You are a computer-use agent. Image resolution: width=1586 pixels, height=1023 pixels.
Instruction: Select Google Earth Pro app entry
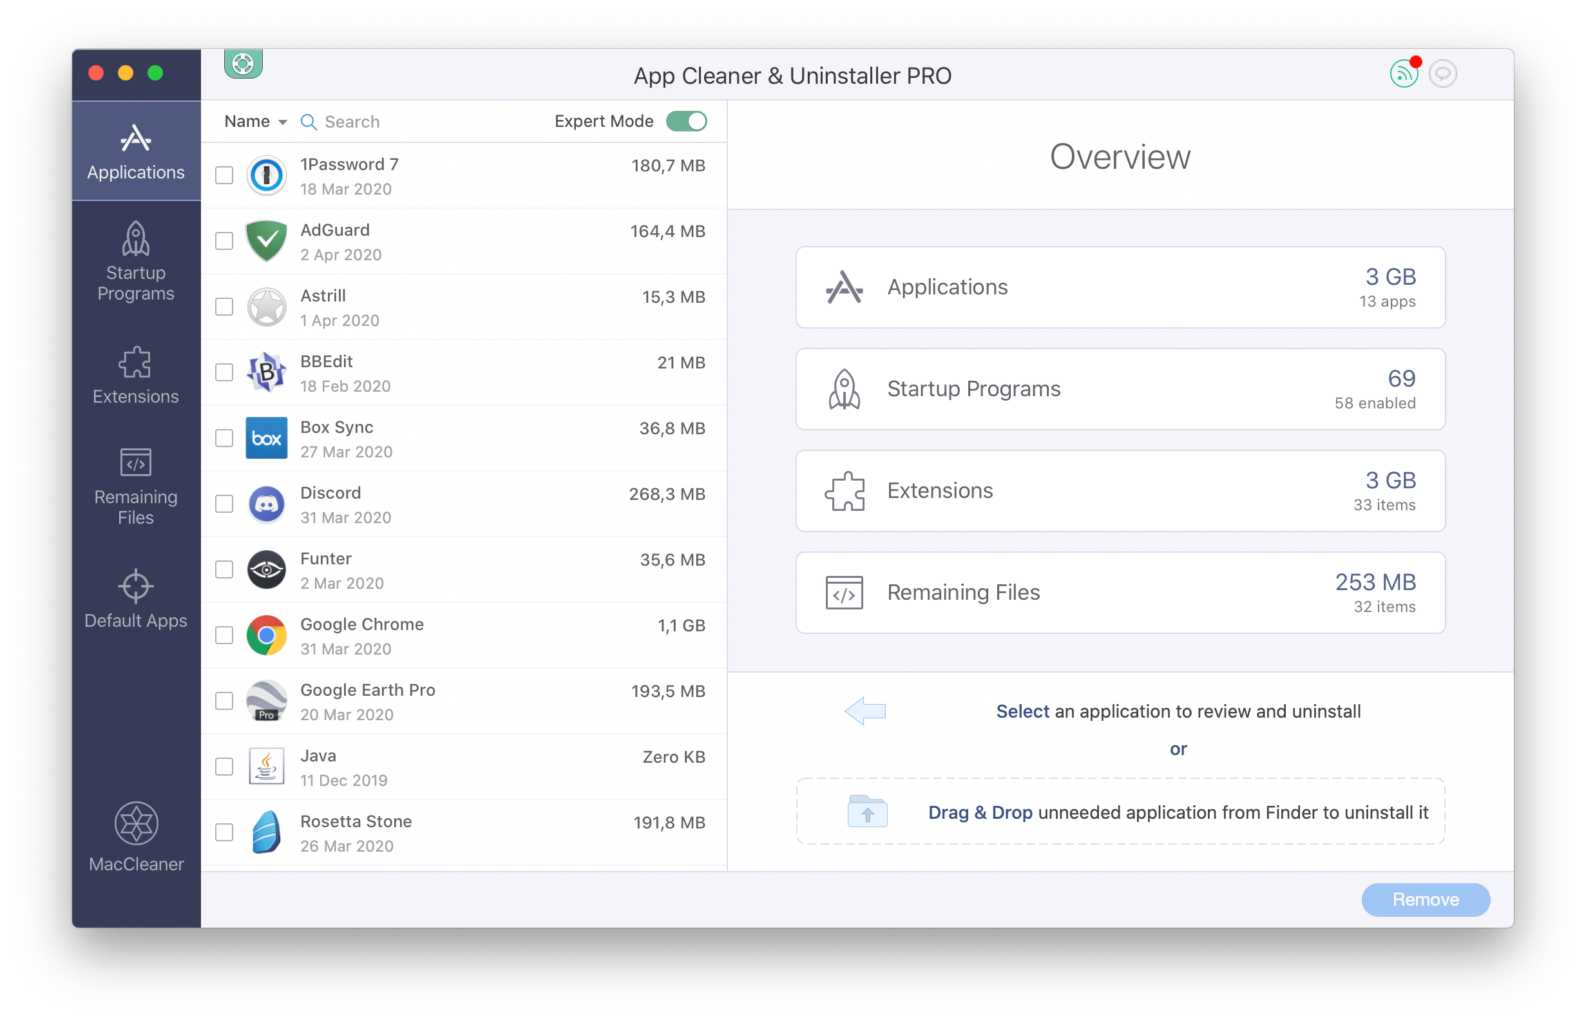tap(463, 703)
